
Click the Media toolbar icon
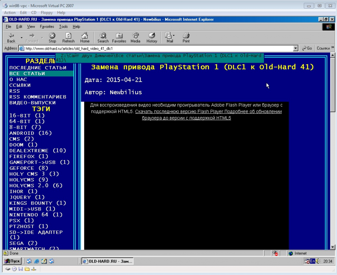pyautogui.click(x=135, y=38)
